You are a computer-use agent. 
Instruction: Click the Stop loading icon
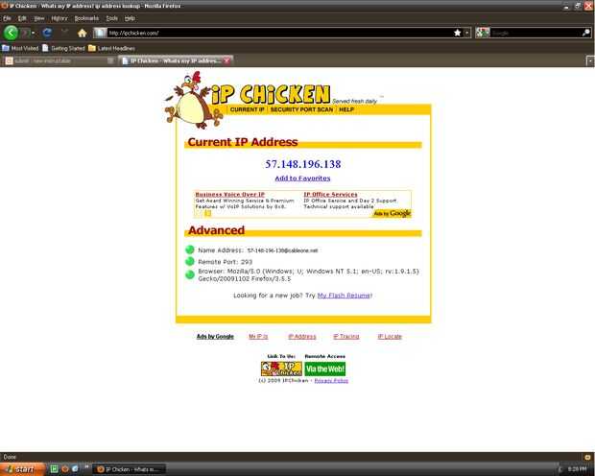(64, 32)
